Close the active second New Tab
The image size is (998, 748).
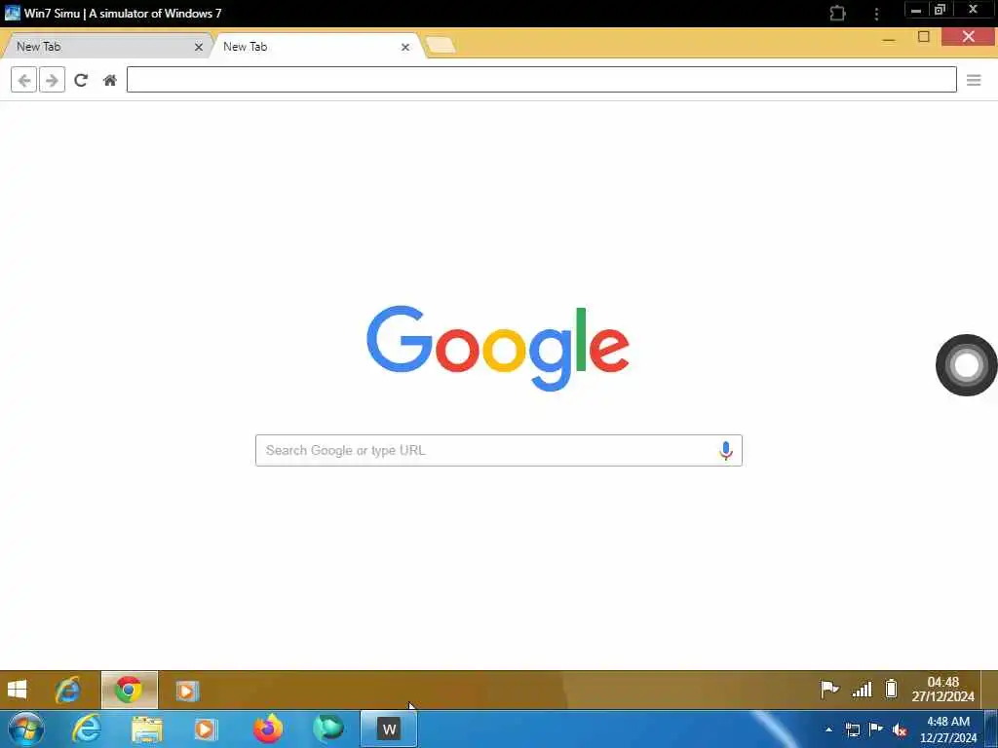coord(405,47)
